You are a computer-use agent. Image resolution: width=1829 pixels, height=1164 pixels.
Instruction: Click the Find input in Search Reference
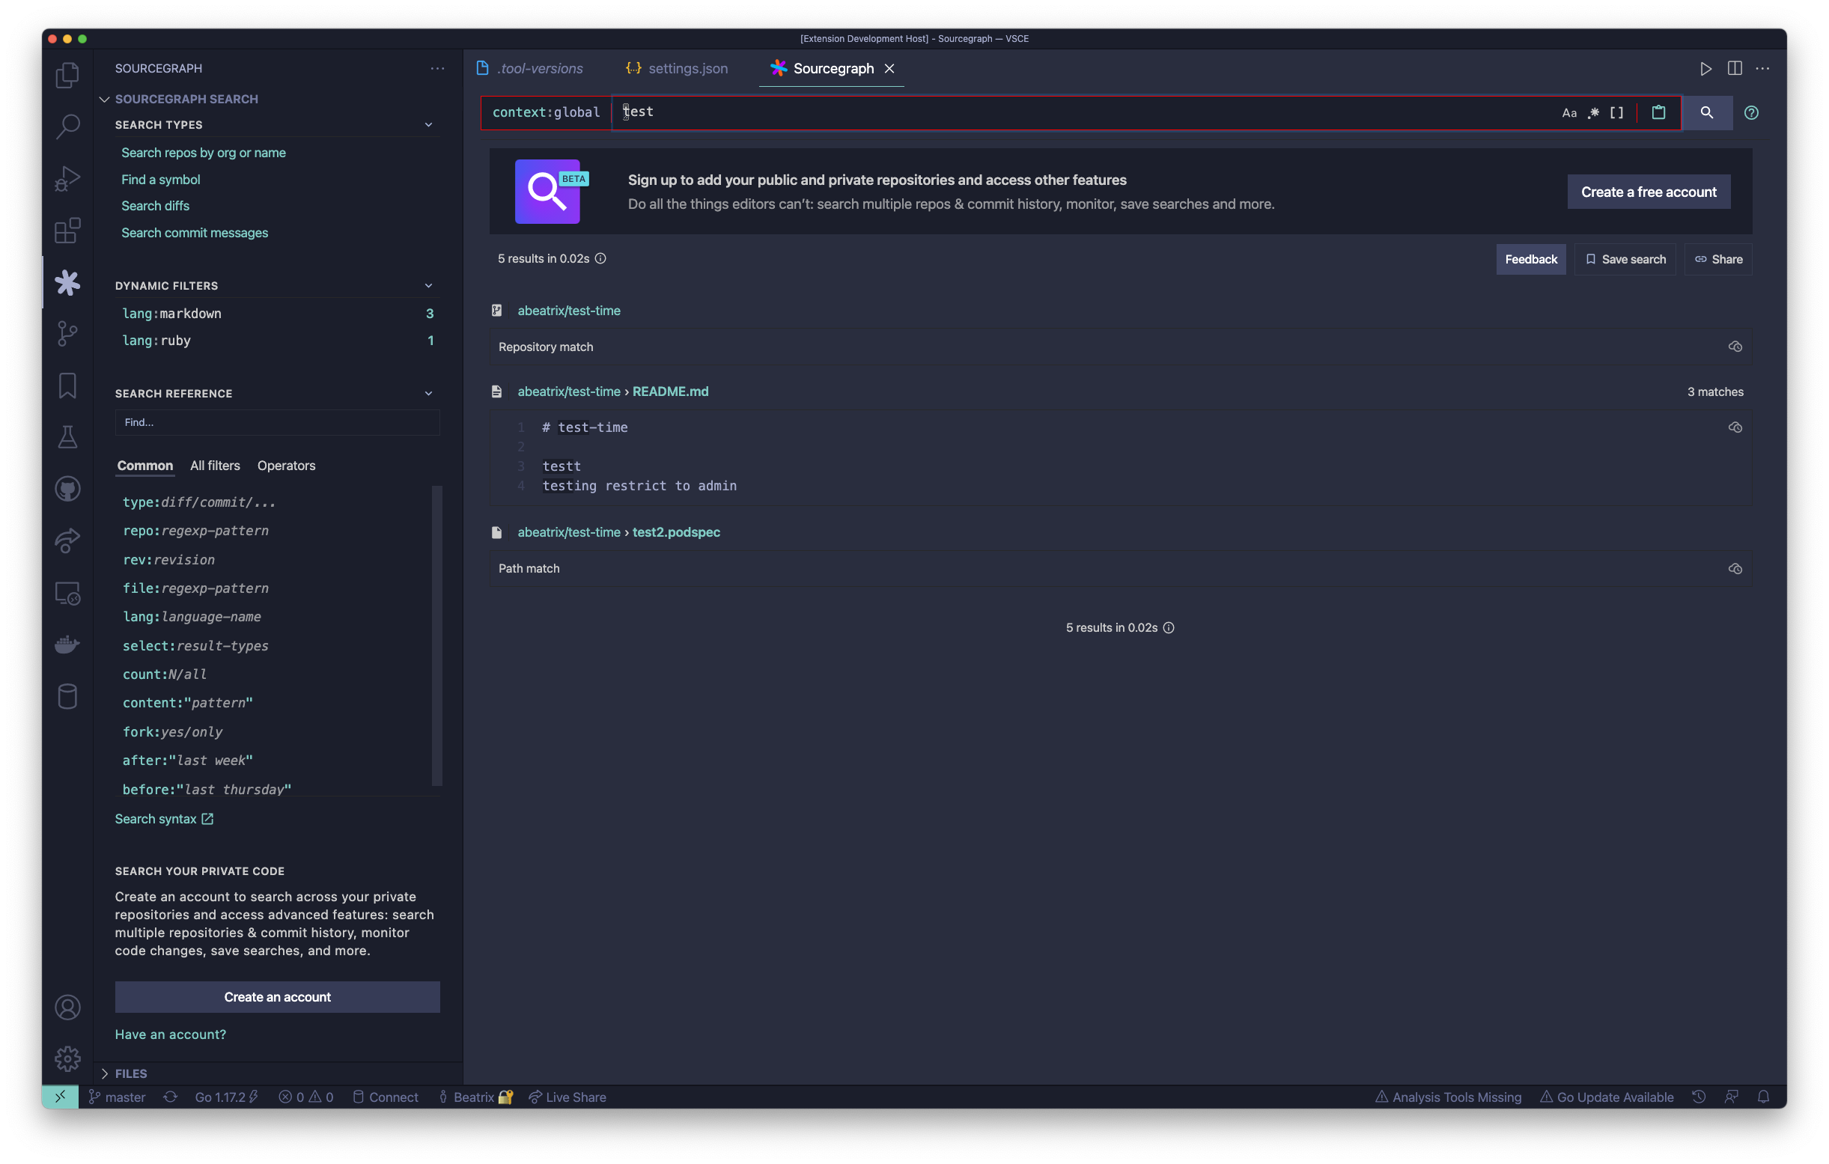coord(277,422)
